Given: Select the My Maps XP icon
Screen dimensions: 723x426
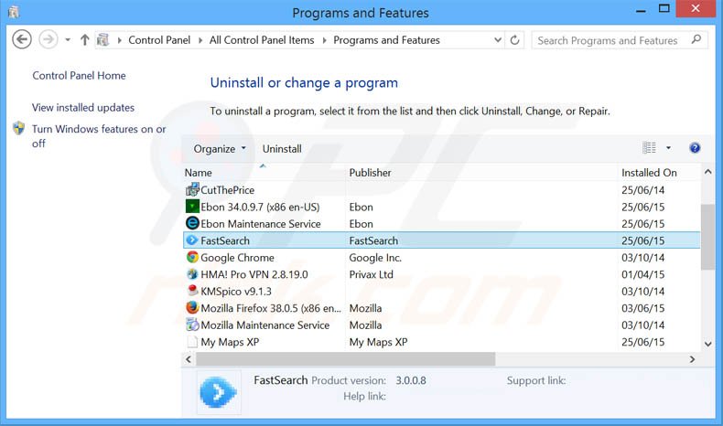Looking at the screenshot, I should click(x=192, y=342).
